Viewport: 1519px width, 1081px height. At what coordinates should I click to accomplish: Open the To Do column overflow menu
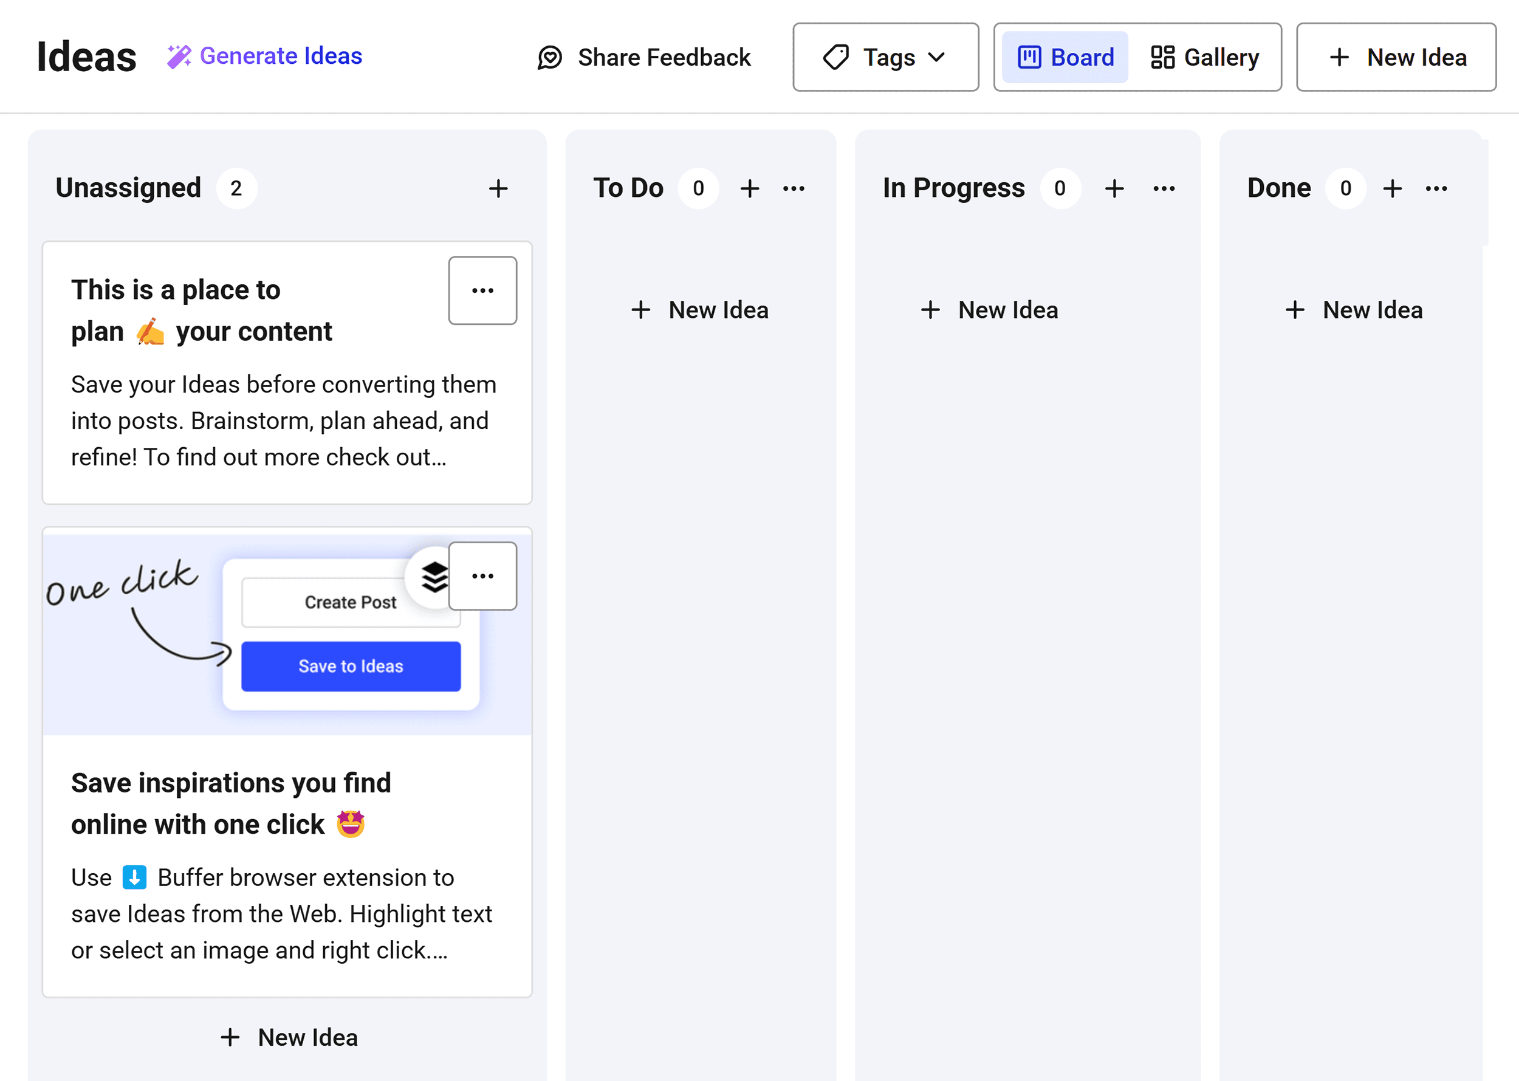coord(794,188)
